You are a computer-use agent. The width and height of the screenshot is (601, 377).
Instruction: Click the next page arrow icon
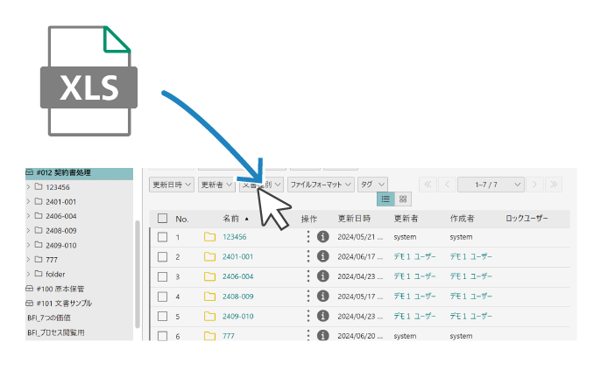click(535, 185)
